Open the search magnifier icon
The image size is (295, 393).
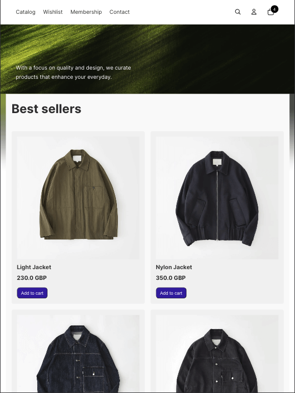click(238, 12)
